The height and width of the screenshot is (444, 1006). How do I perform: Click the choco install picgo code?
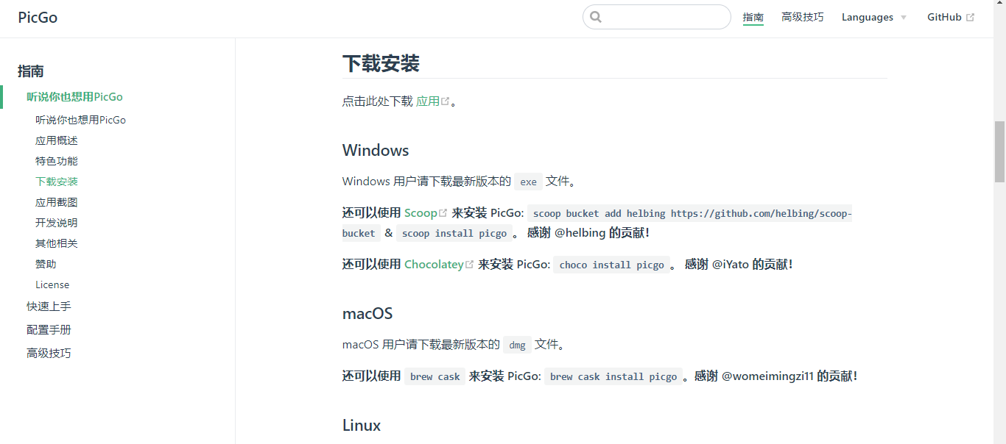click(x=612, y=265)
